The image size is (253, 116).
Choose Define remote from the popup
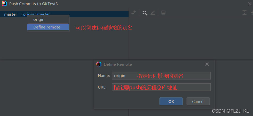tap(48, 27)
